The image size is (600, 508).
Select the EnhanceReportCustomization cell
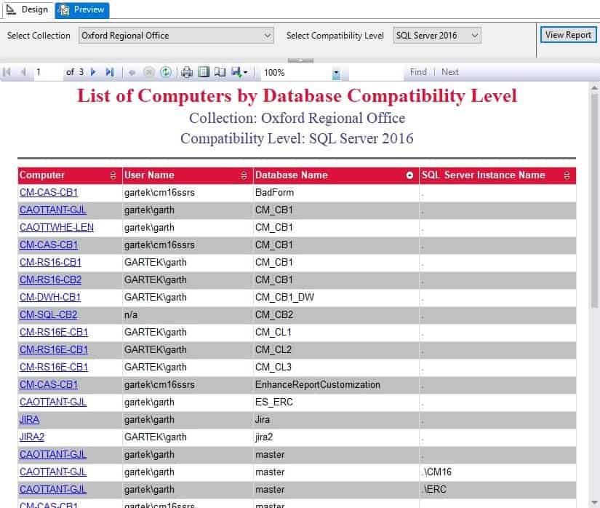[x=336, y=385]
